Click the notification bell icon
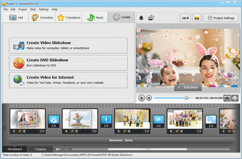Screen dimensions: 242x159 (141, 18)
